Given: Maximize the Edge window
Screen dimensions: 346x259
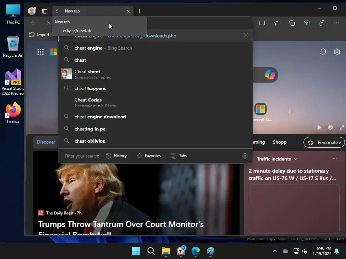Looking at the screenshot, I should [x=335, y=8].
